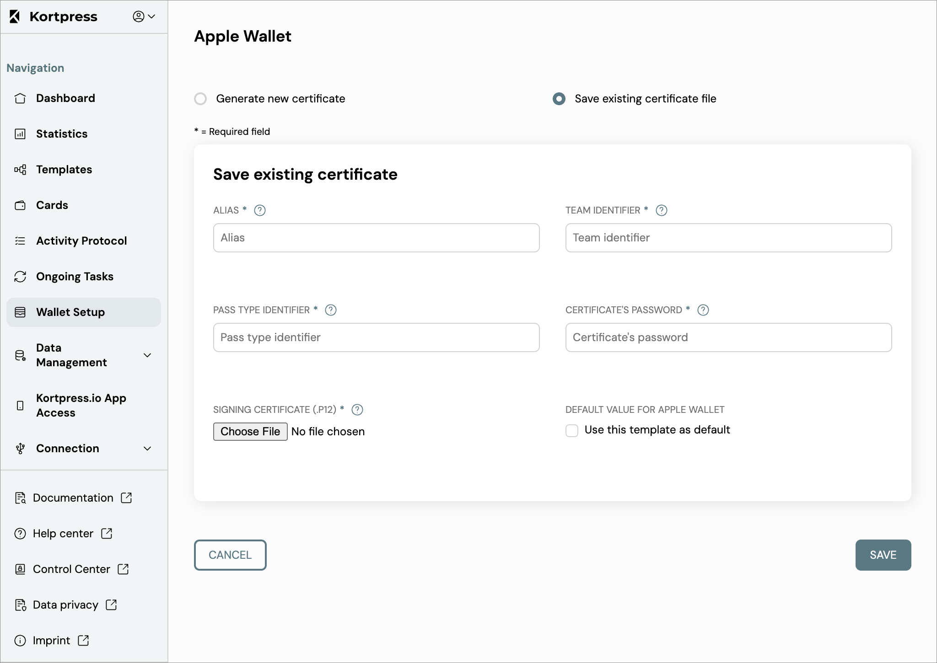937x663 pixels.
Task: Click the SAVE button
Action: pyautogui.click(x=883, y=555)
